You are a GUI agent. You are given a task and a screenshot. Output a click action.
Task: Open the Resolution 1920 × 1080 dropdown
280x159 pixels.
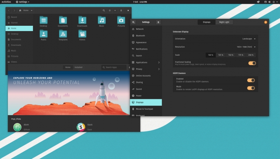[246, 47]
